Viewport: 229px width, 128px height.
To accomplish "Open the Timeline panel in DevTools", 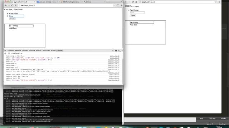I will coord(32,50).
